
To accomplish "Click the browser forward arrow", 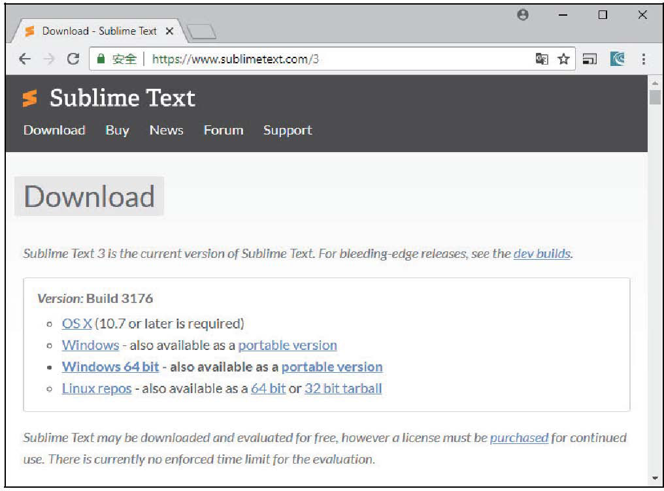I will pyautogui.click(x=49, y=59).
